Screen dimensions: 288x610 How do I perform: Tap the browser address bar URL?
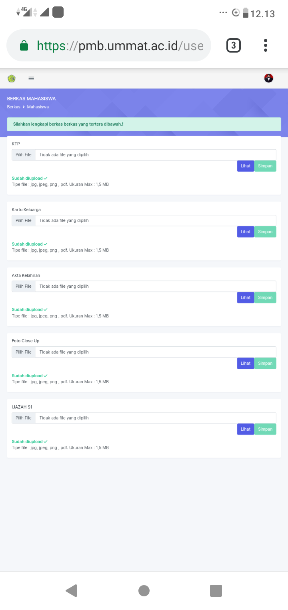point(120,46)
